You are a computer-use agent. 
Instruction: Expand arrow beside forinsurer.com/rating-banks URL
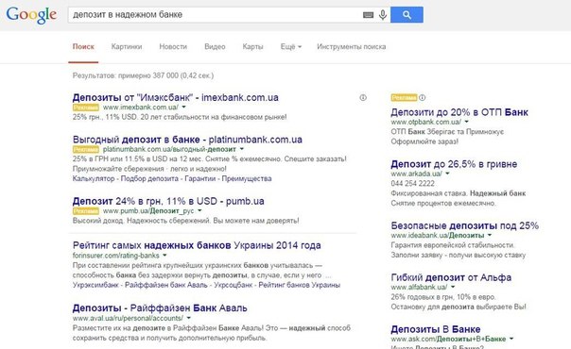pos(164,256)
